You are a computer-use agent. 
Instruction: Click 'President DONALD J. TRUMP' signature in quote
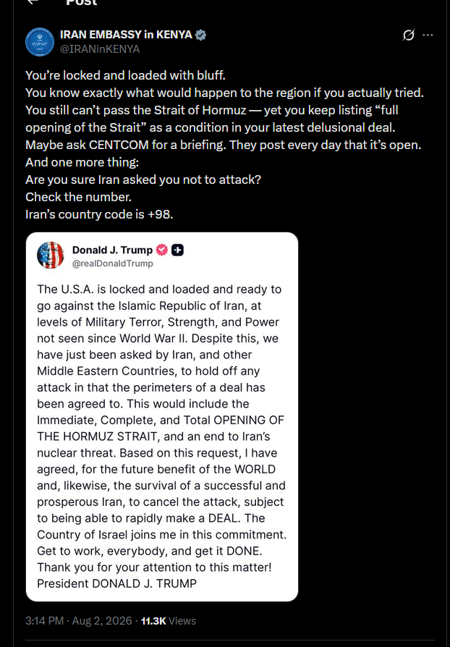(116, 583)
